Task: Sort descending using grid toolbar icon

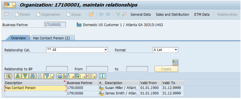Action: pos(25,76)
